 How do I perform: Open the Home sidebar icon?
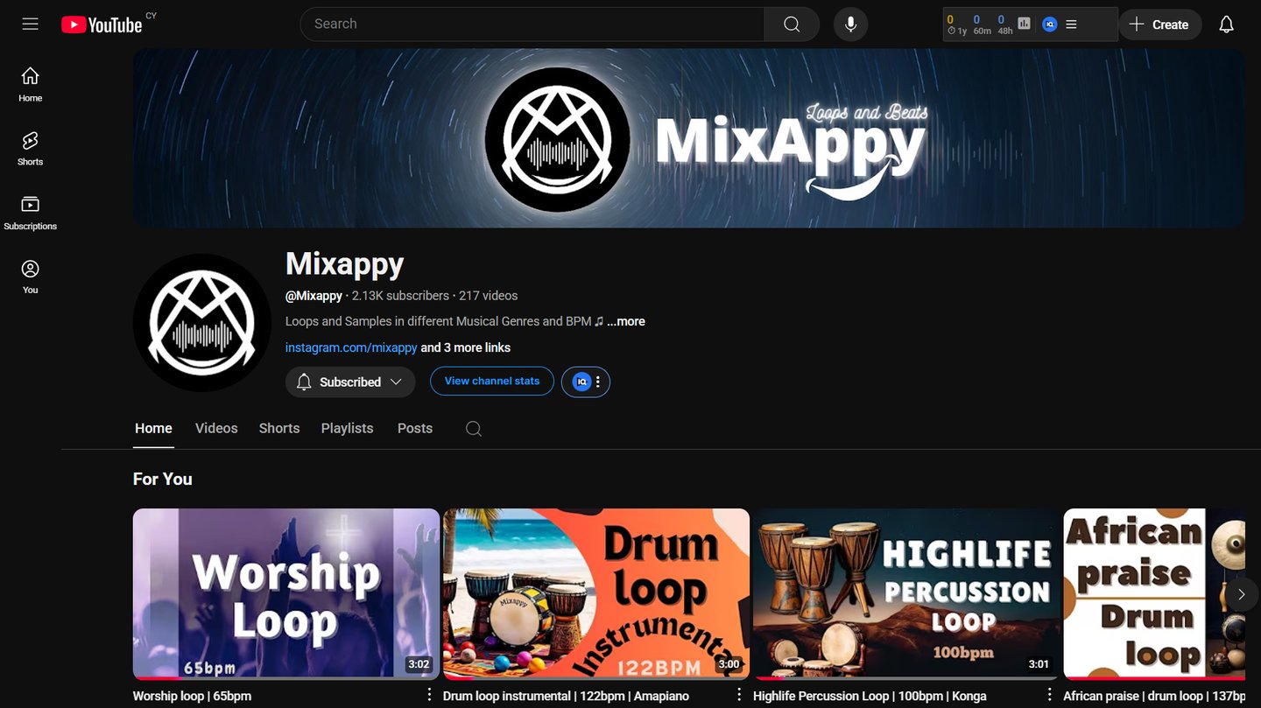tap(31, 84)
